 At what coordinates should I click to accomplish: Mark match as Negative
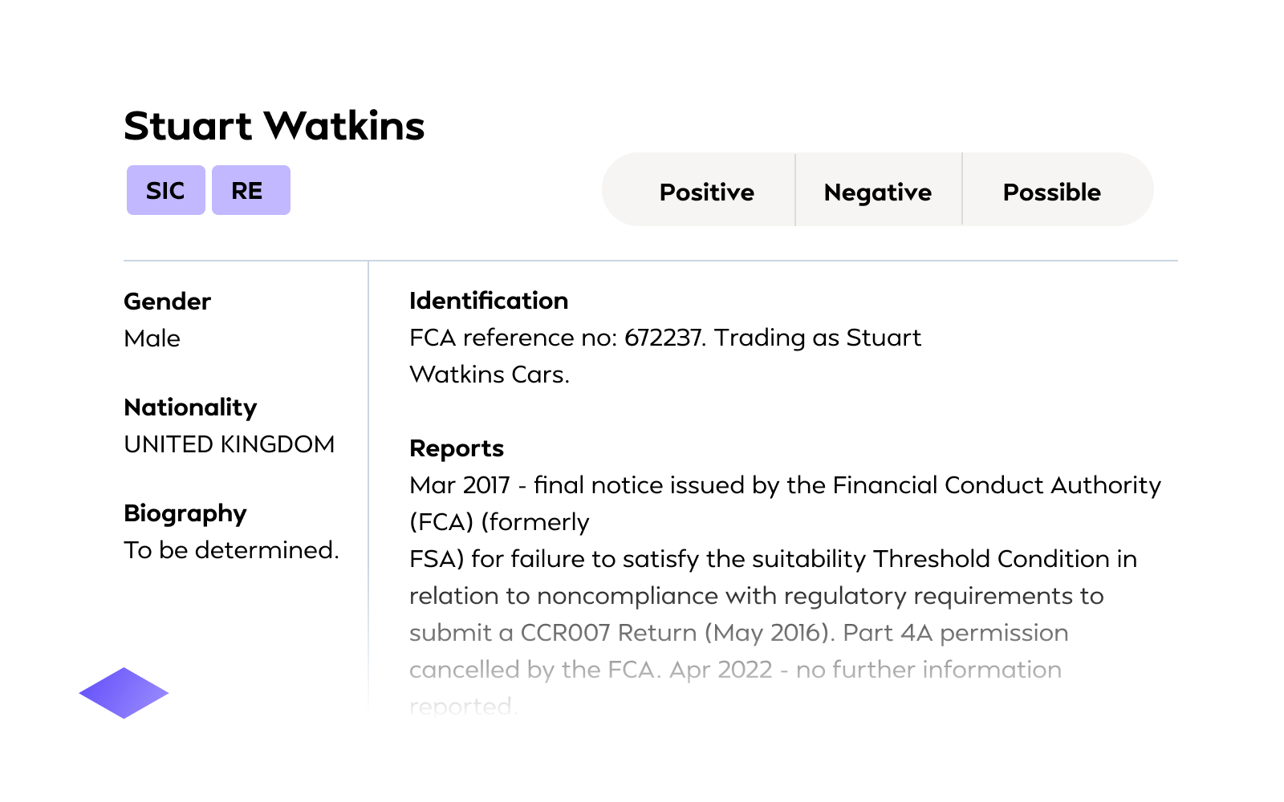[x=877, y=192]
